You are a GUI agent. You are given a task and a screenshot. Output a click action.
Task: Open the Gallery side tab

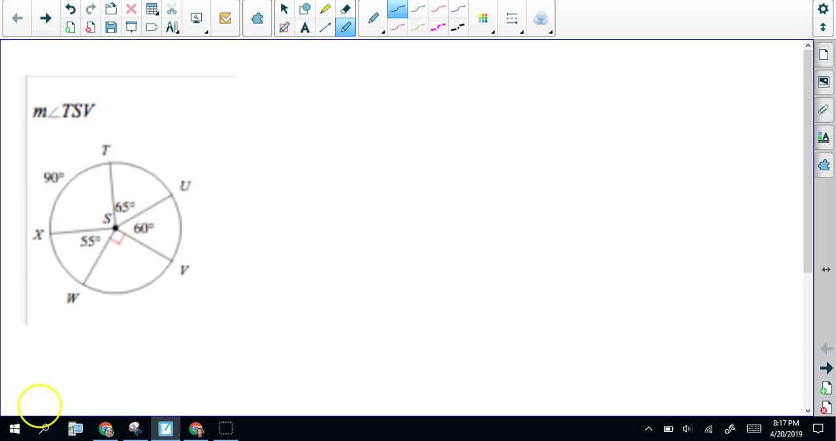[824, 82]
